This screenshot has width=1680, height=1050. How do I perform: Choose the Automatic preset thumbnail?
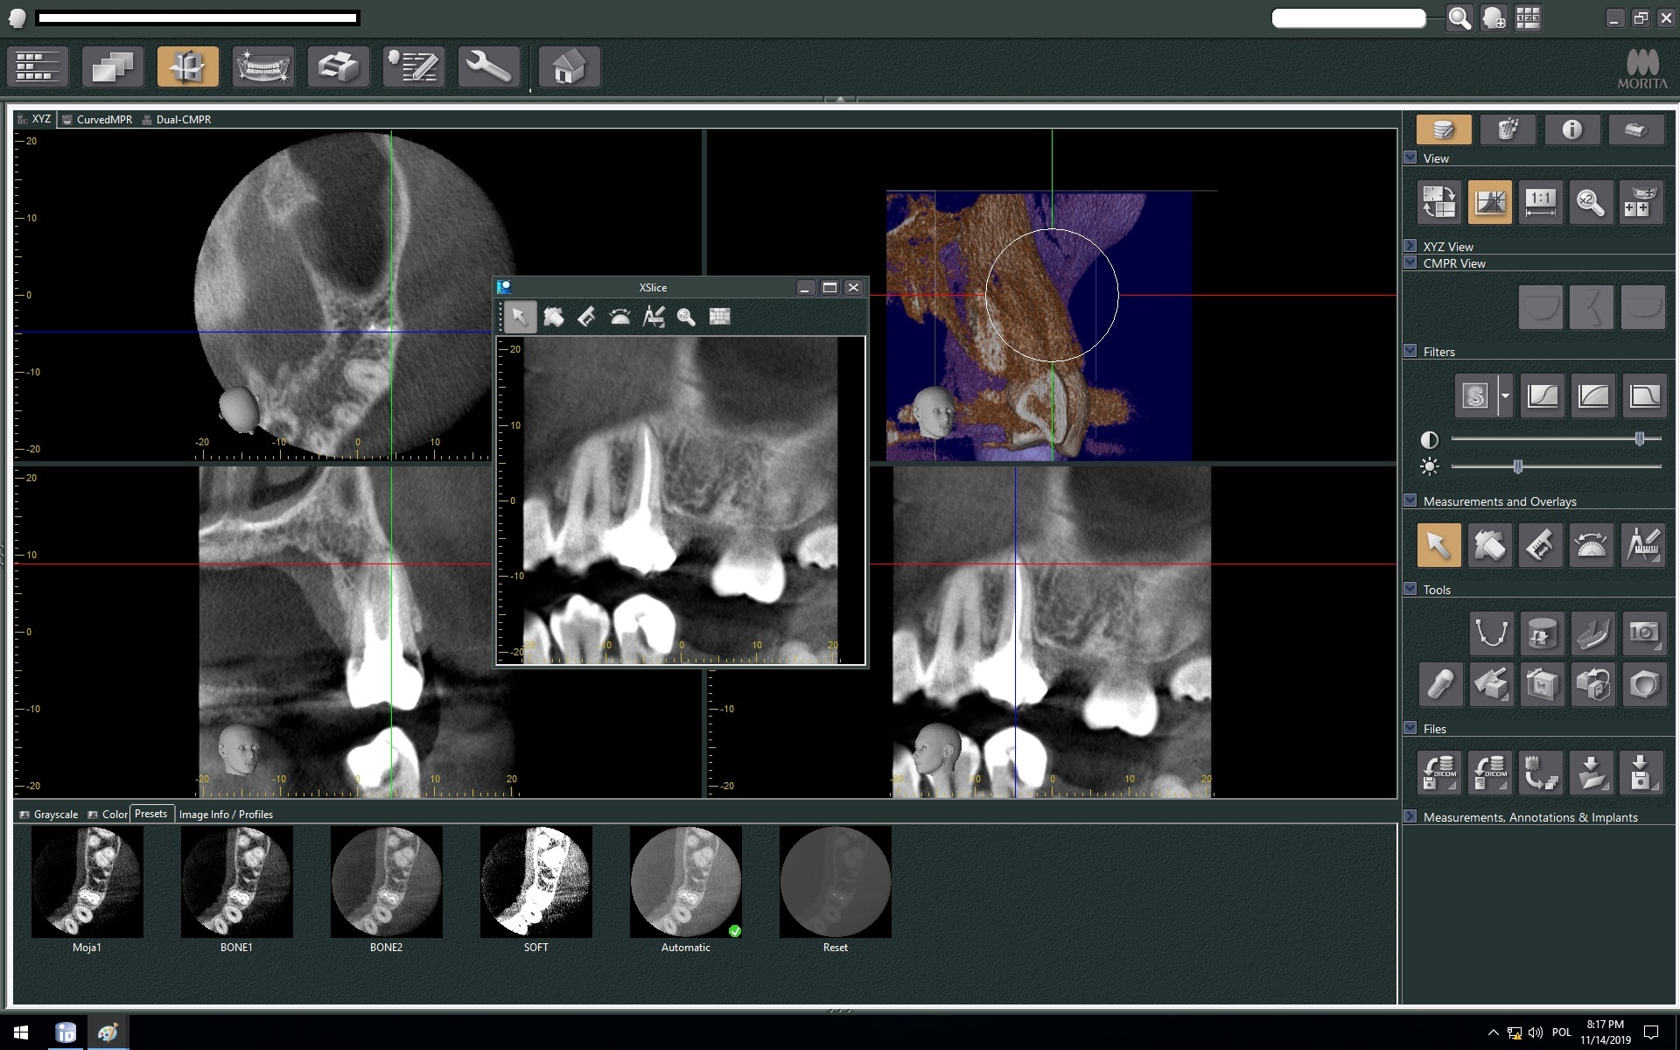coord(685,882)
